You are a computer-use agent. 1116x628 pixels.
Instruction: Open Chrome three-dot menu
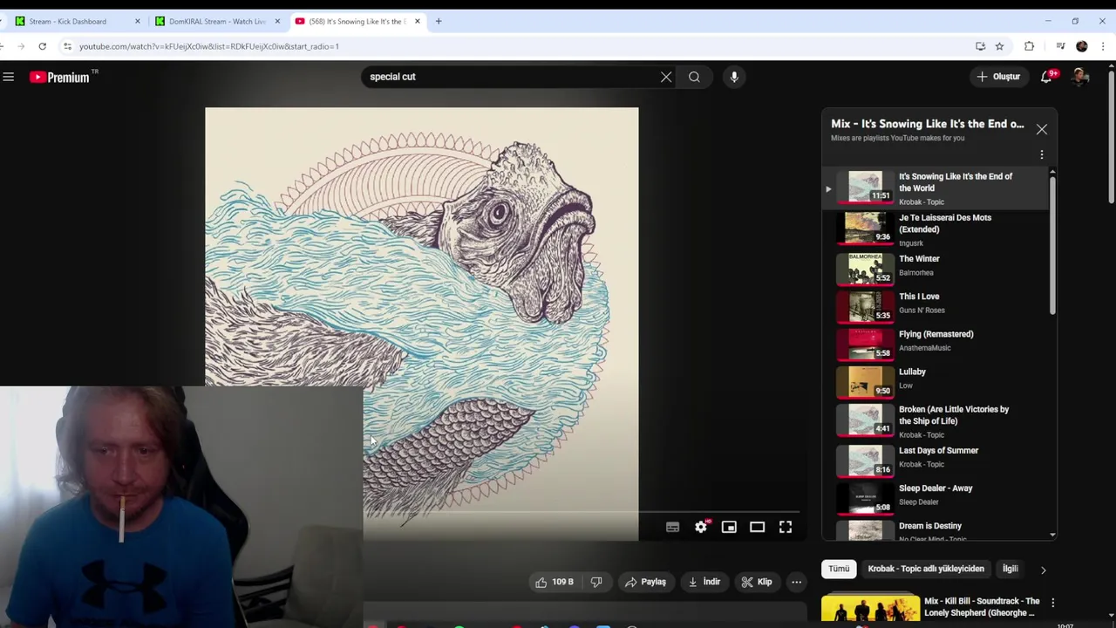pos(1103,46)
